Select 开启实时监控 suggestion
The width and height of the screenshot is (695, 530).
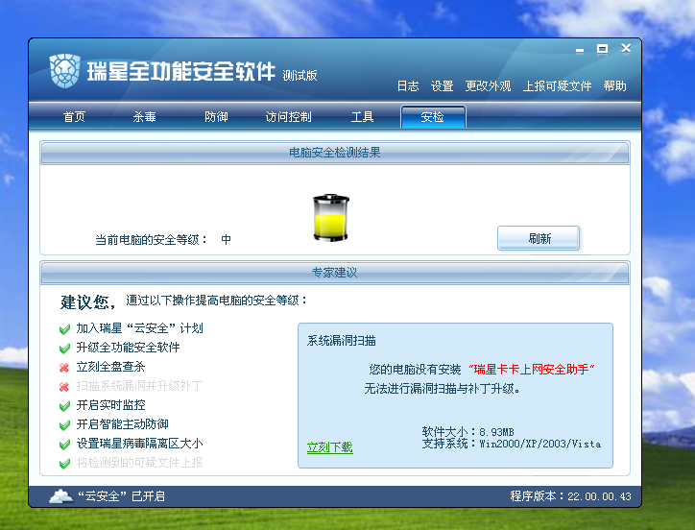click(x=110, y=405)
